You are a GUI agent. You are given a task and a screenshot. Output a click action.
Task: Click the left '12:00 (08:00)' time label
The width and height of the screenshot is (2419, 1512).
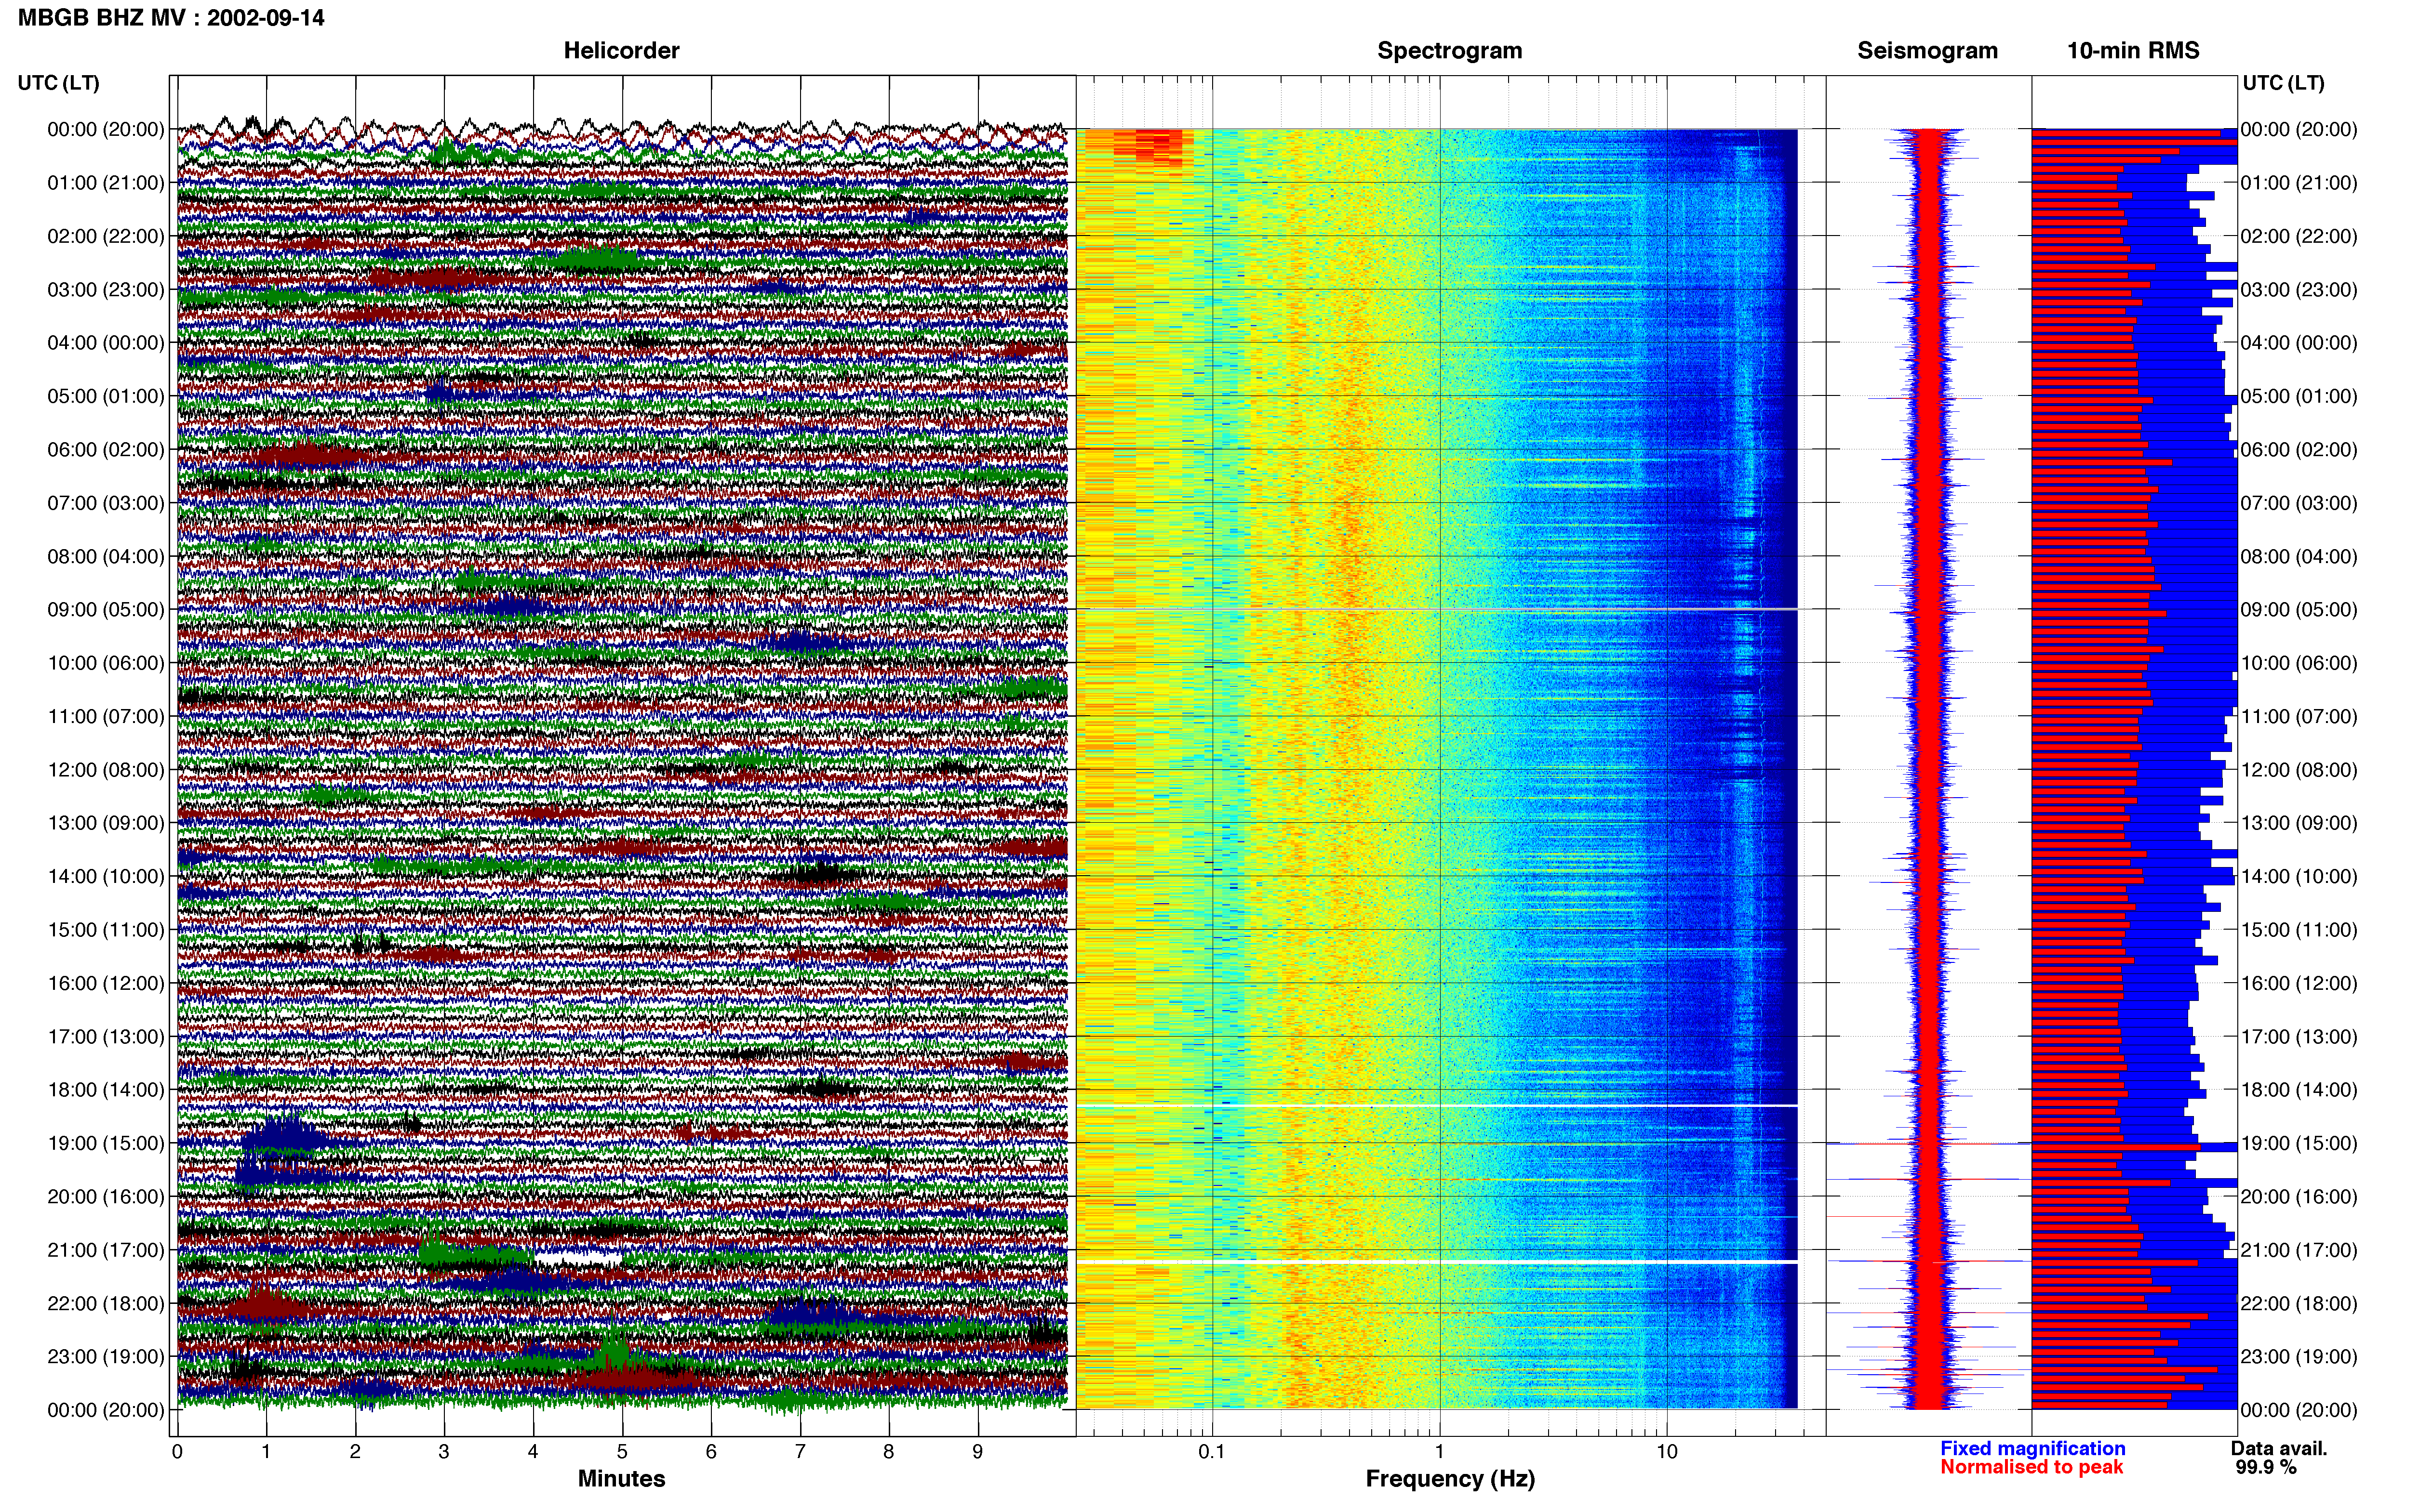[106, 770]
